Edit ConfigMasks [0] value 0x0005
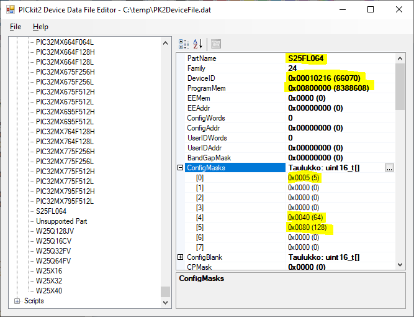This screenshot has height=317, width=414. coord(304,178)
